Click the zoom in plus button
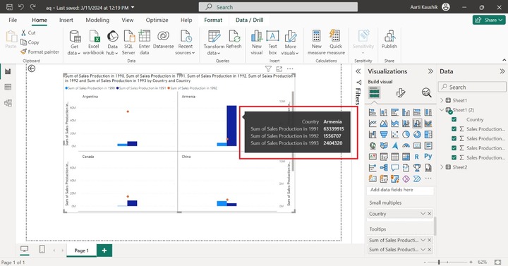 (x=471, y=262)
